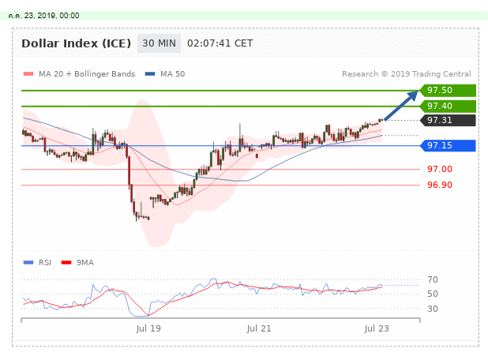Image resolution: width=488 pixels, height=356 pixels.
Task: Click the Jul 21 date axis label
Action: point(259,328)
